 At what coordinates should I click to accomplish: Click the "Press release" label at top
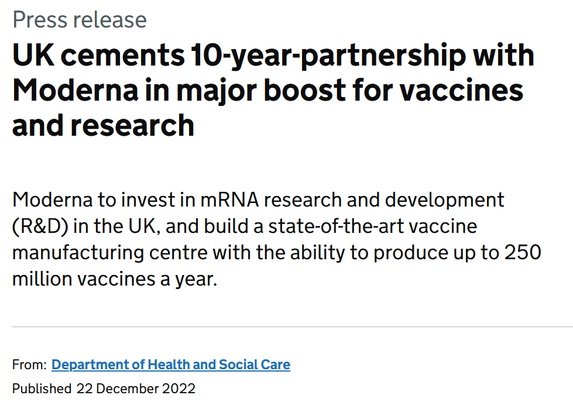click(80, 20)
